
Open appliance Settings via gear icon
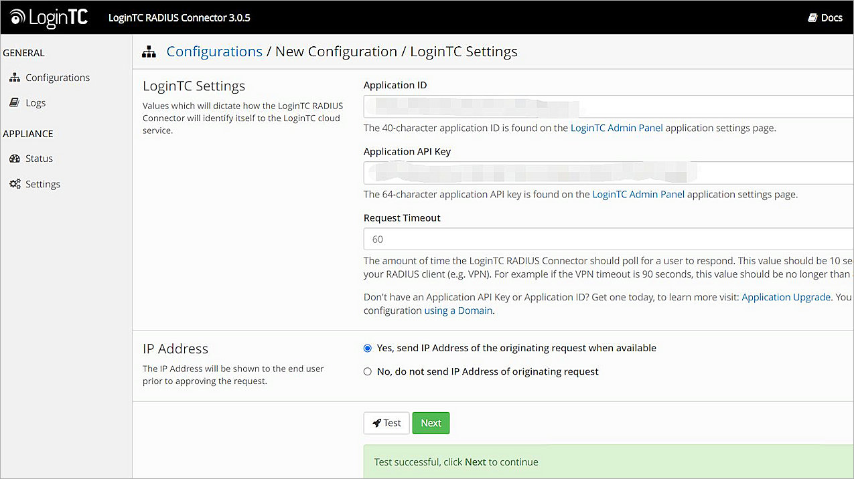click(15, 184)
